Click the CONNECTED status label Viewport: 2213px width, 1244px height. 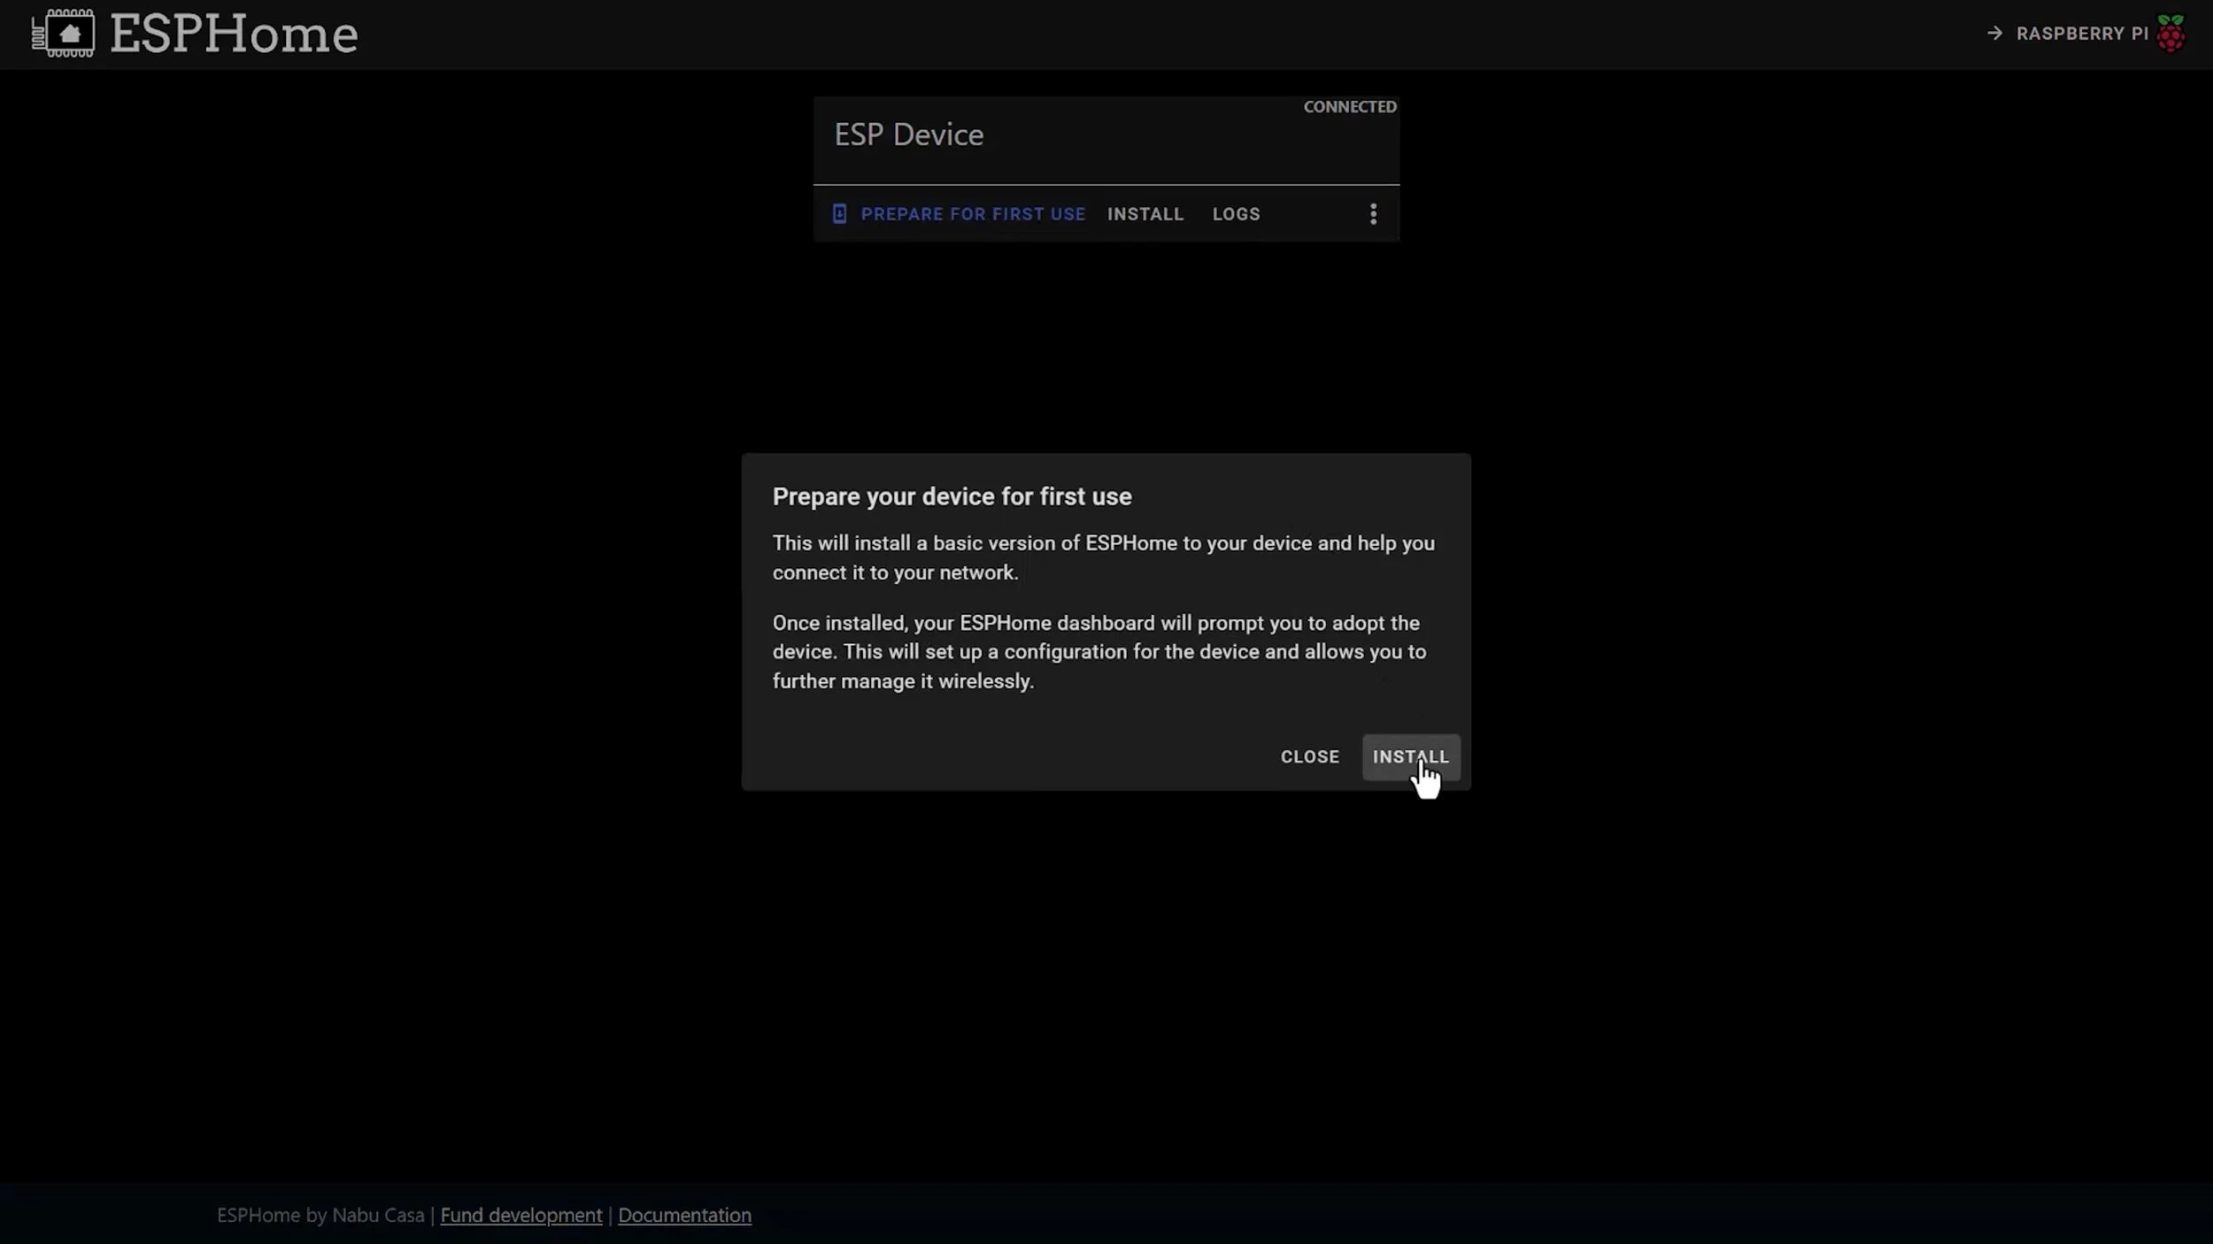(1349, 107)
